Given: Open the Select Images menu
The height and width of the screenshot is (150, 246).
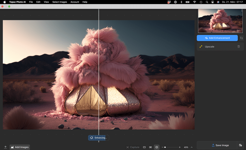Looking at the screenshot, I should 60,2.
